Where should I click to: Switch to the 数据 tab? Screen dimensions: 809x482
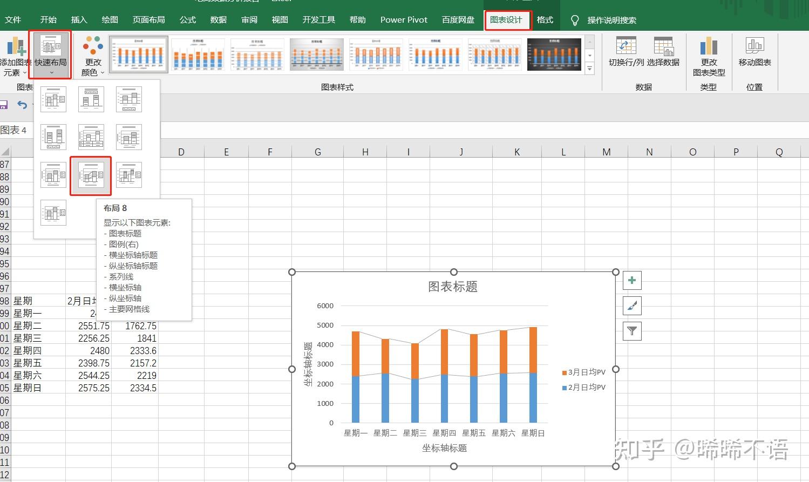pos(219,20)
